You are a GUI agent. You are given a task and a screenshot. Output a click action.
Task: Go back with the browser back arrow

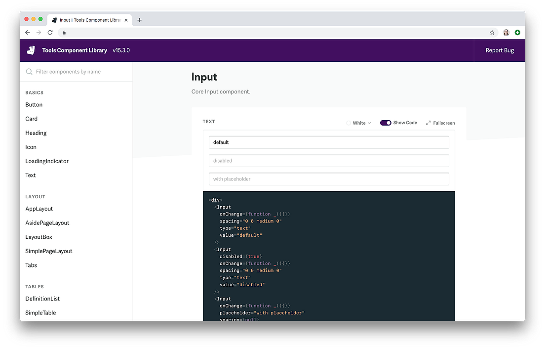[x=28, y=32]
